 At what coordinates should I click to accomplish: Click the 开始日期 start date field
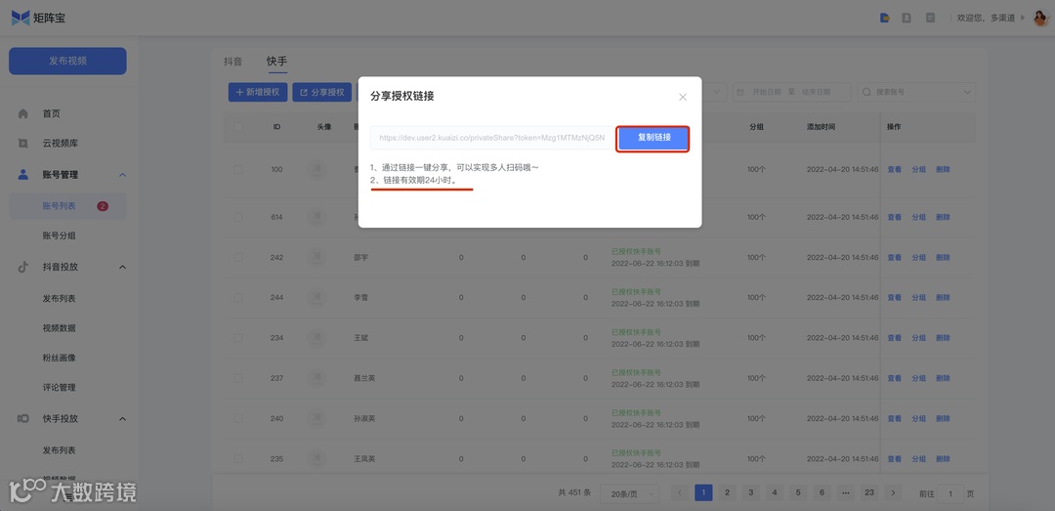click(x=767, y=92)
